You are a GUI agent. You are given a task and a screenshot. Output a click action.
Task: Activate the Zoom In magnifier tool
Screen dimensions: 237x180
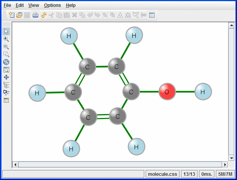pos(6,39)
